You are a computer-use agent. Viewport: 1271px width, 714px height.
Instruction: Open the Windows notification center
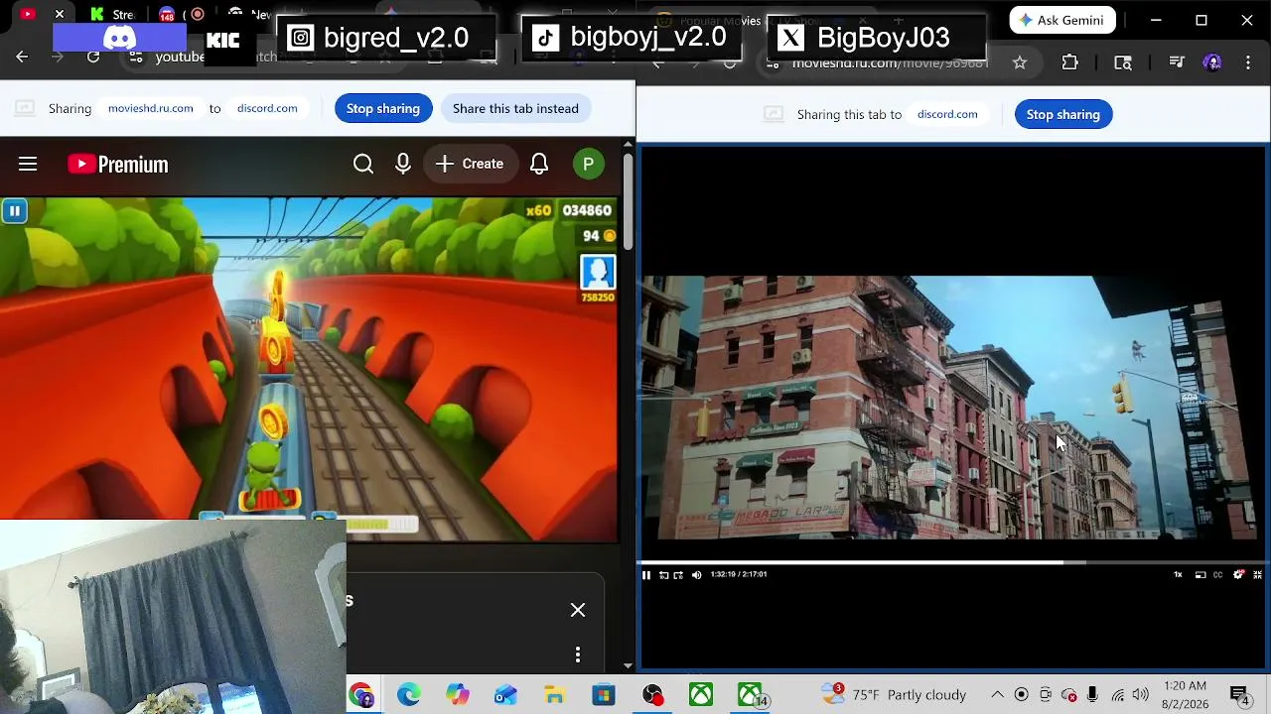pos(1240,695)
